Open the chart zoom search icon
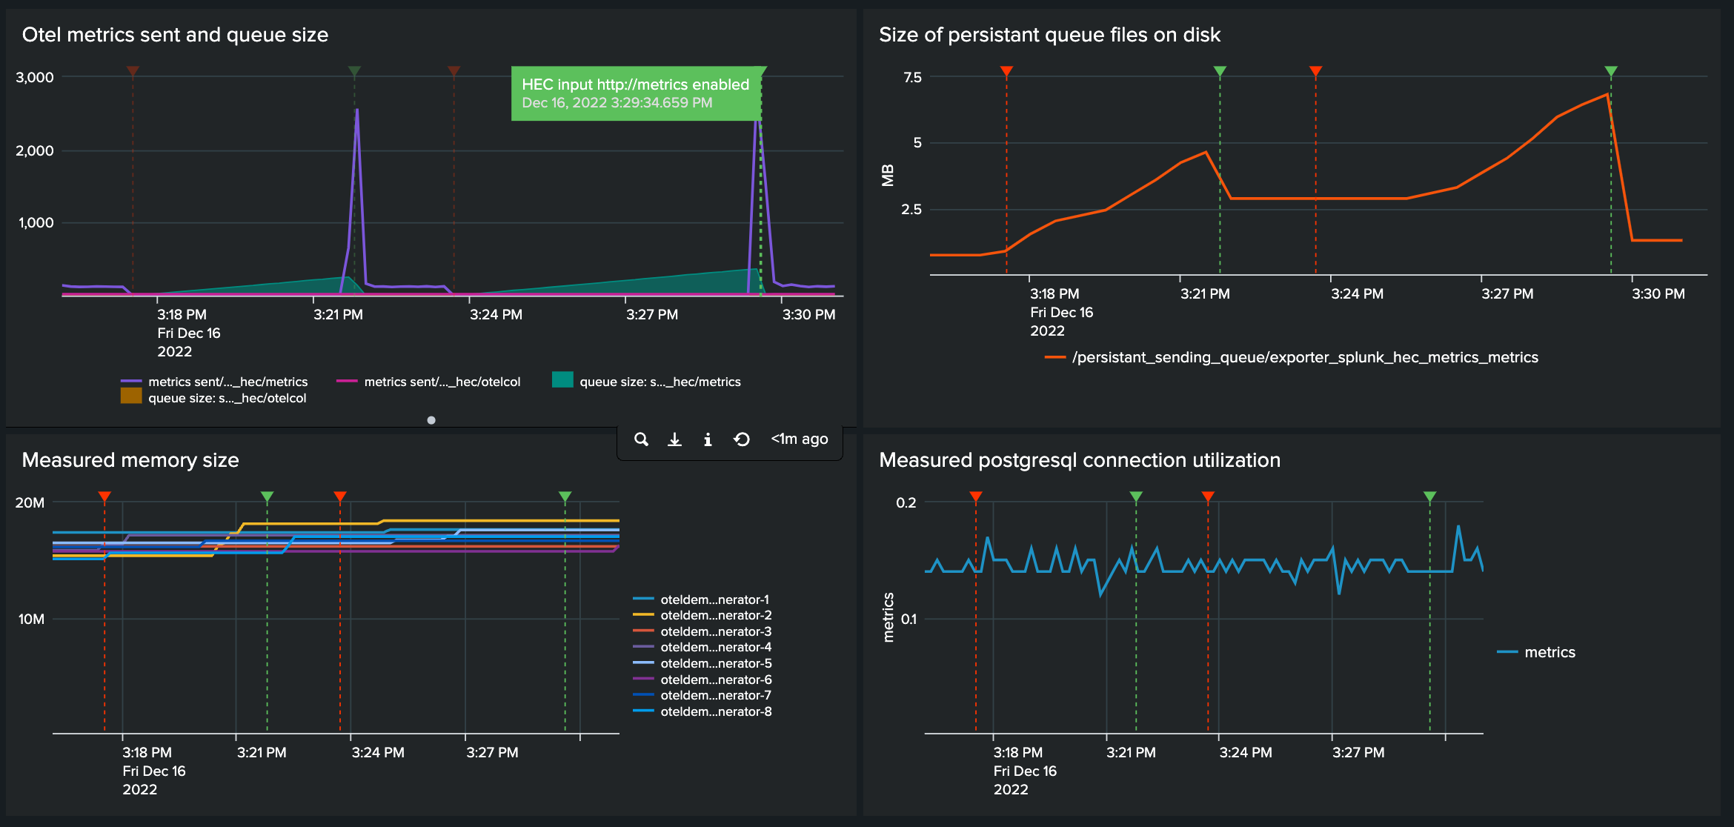Image resolution: width=1734 pixels, height=827 pixels. [641, 439]
